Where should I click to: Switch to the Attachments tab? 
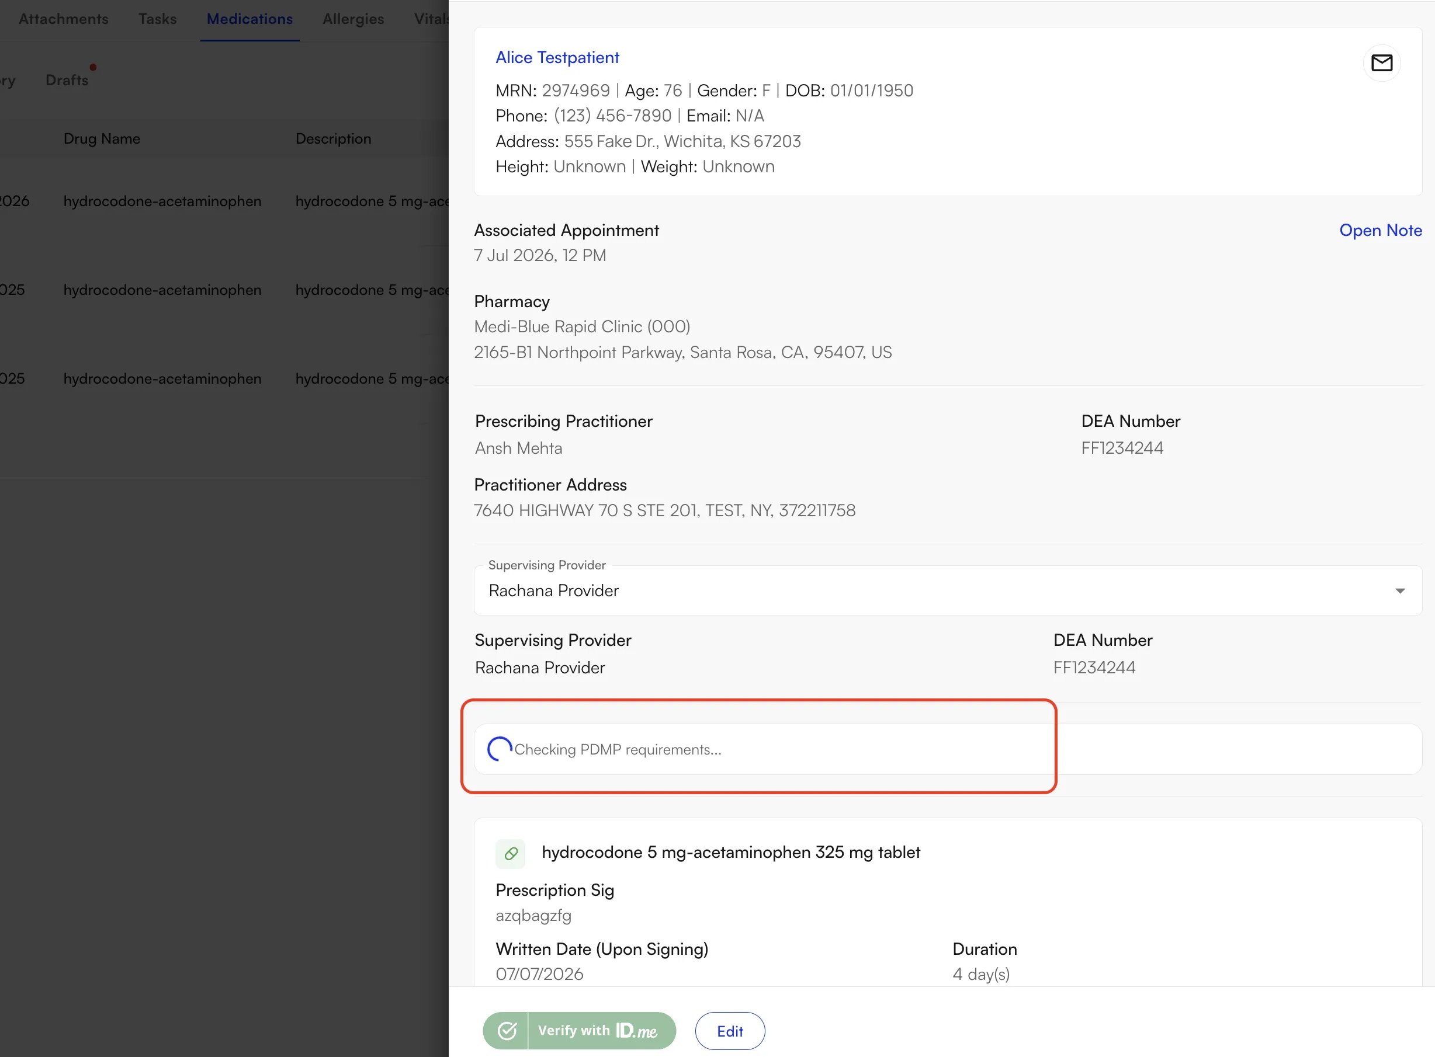point(63,19)
